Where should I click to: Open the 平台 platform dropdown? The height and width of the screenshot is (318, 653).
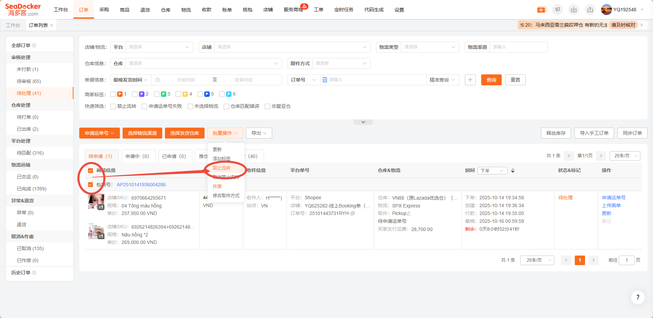(158, 47)
